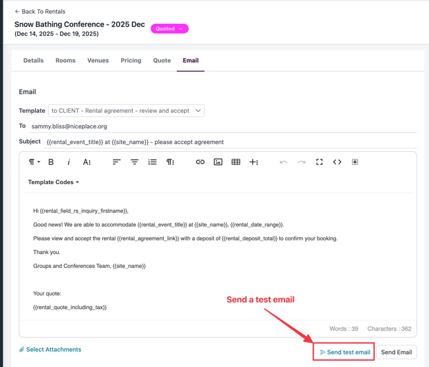Insert an image into the email
This screenshot has width=429, height=367.
coord(218,162)
